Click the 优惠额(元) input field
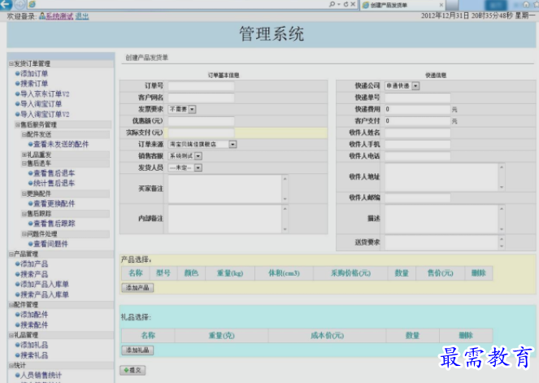This screenshot has height=383, width=539. tap(201, 121)
